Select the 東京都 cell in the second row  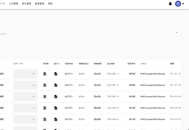(x=132, y=85)
